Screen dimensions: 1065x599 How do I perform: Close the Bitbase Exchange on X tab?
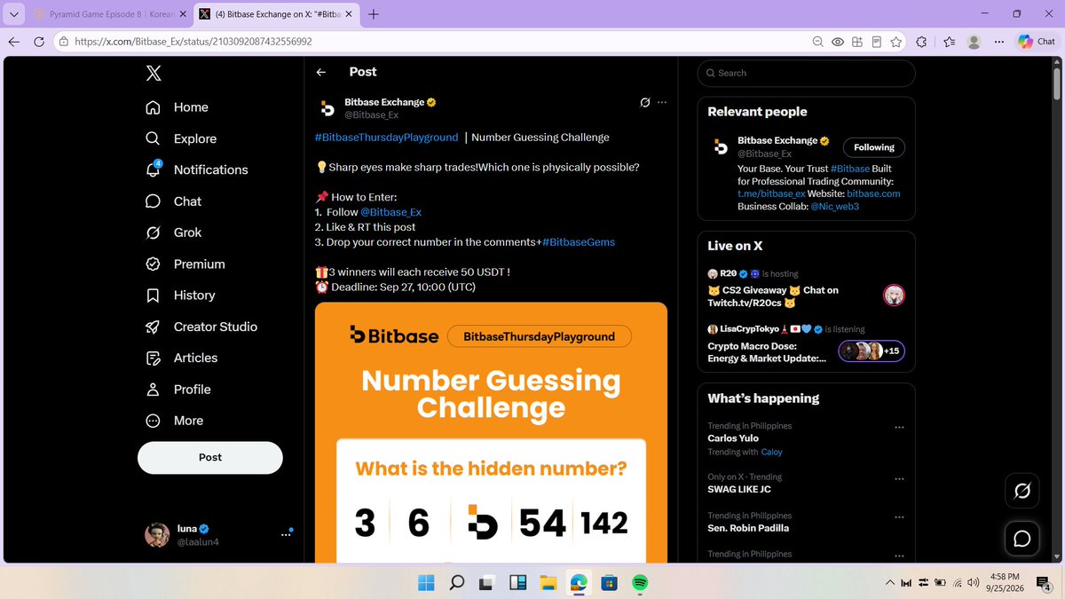click(x=351, y=14)
